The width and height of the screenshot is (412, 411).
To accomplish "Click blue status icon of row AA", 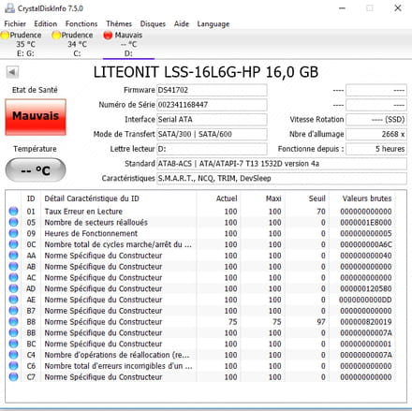I will pos(13,256).
